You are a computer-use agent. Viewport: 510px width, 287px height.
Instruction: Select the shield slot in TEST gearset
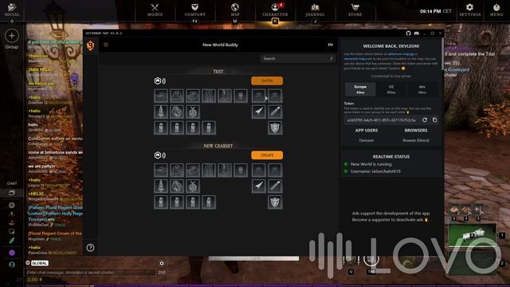click(x=275, y=128)
